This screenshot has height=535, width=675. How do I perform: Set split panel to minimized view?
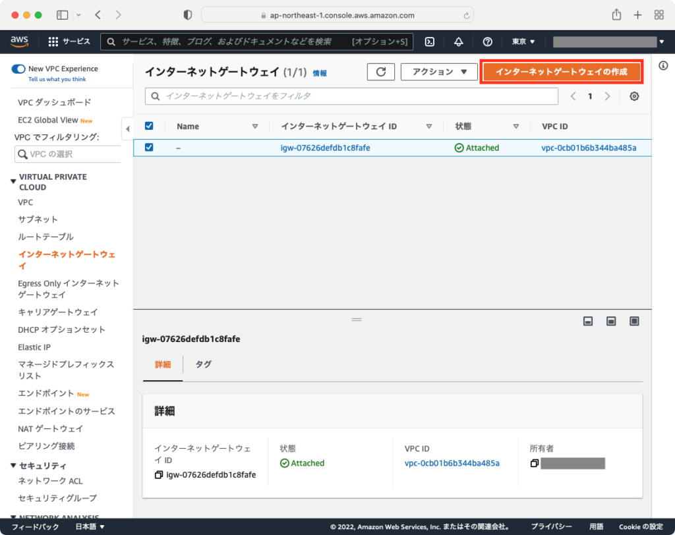(588, 321)
